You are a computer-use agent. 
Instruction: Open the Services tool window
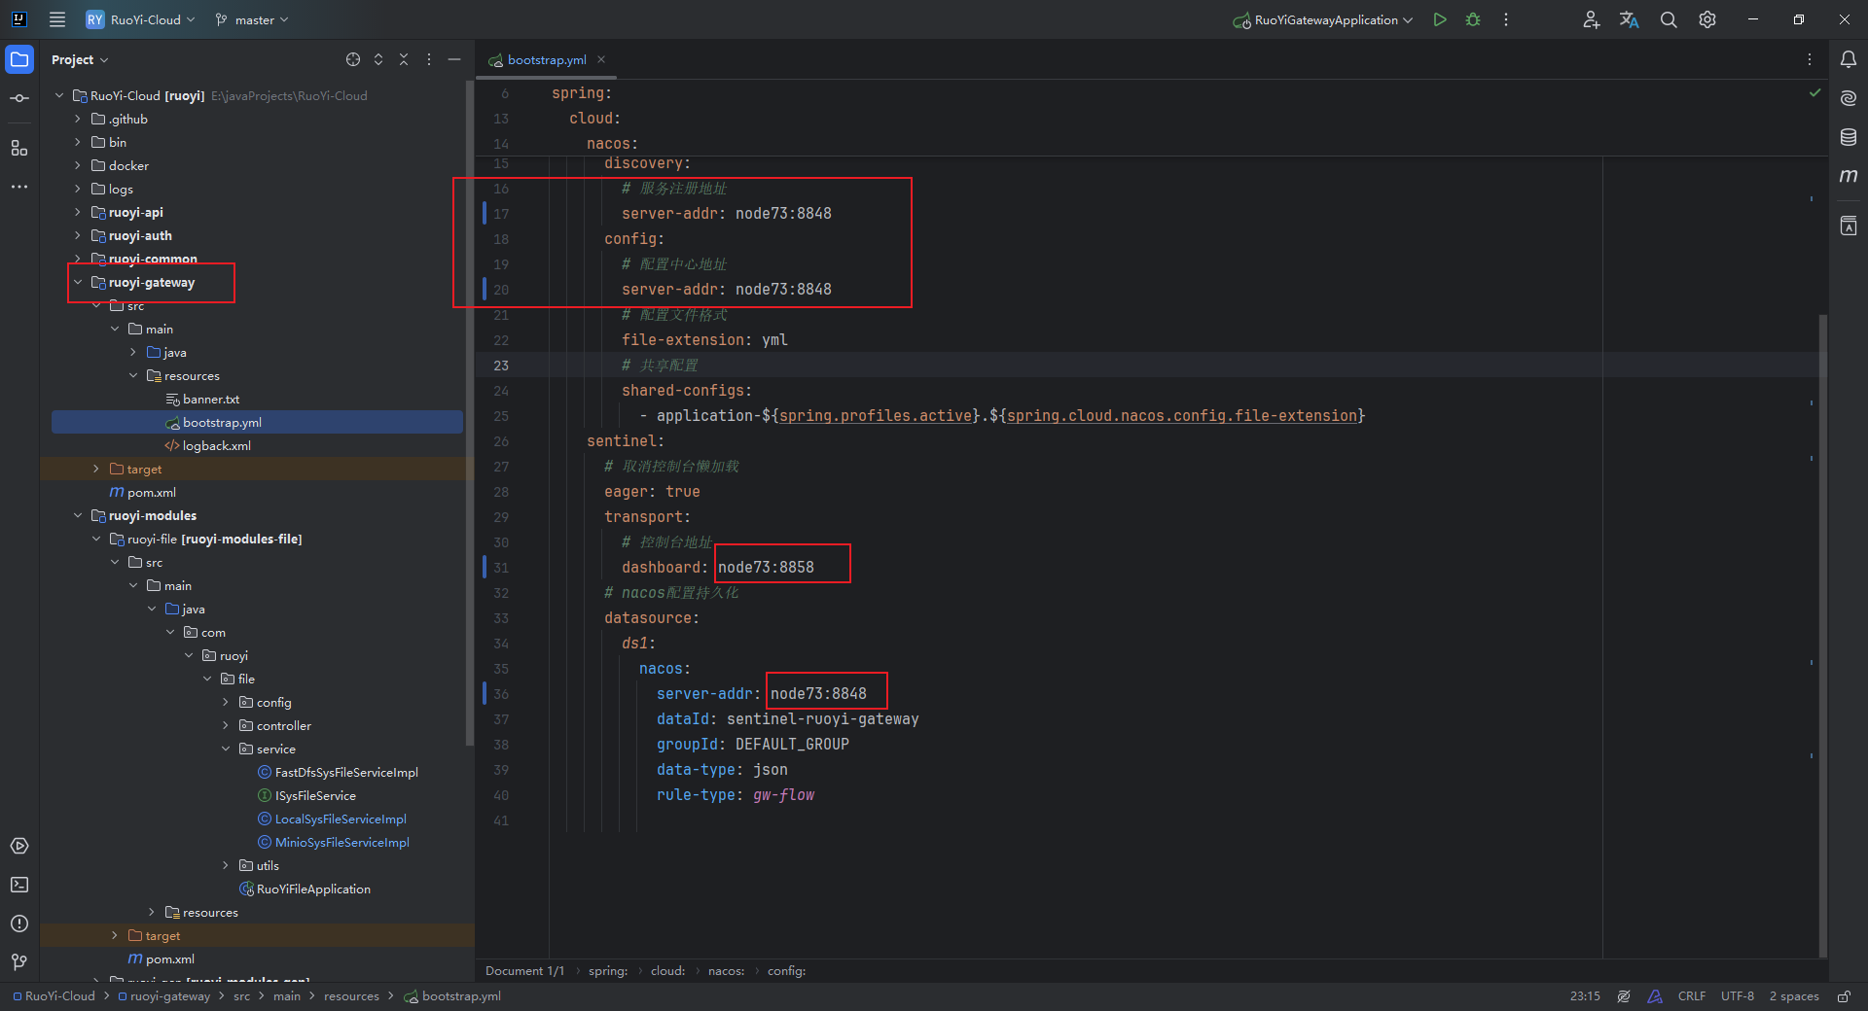(19, 846)
